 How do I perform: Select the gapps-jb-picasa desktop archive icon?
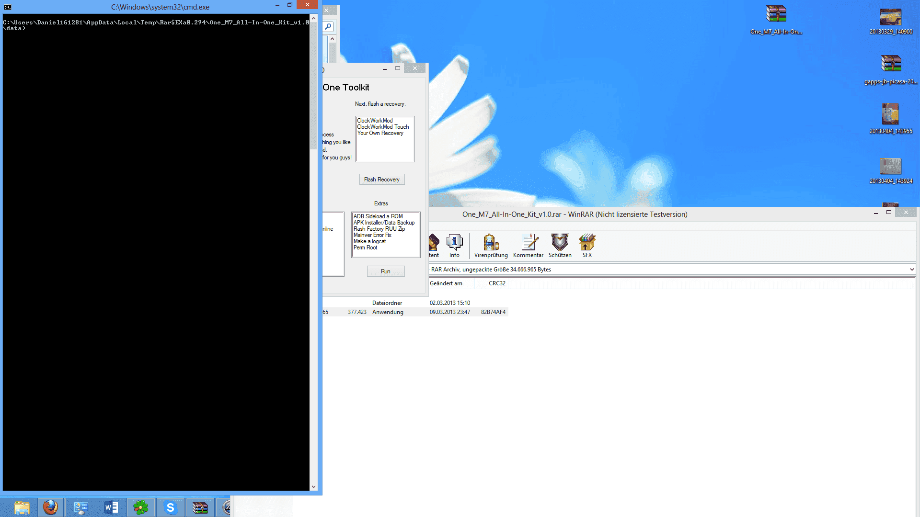(x=891, y=69)
